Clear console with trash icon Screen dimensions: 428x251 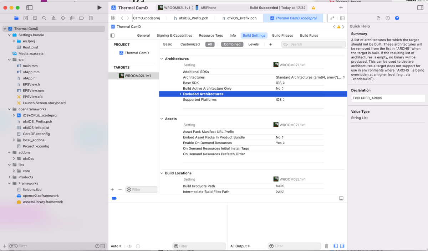(326, 246)
